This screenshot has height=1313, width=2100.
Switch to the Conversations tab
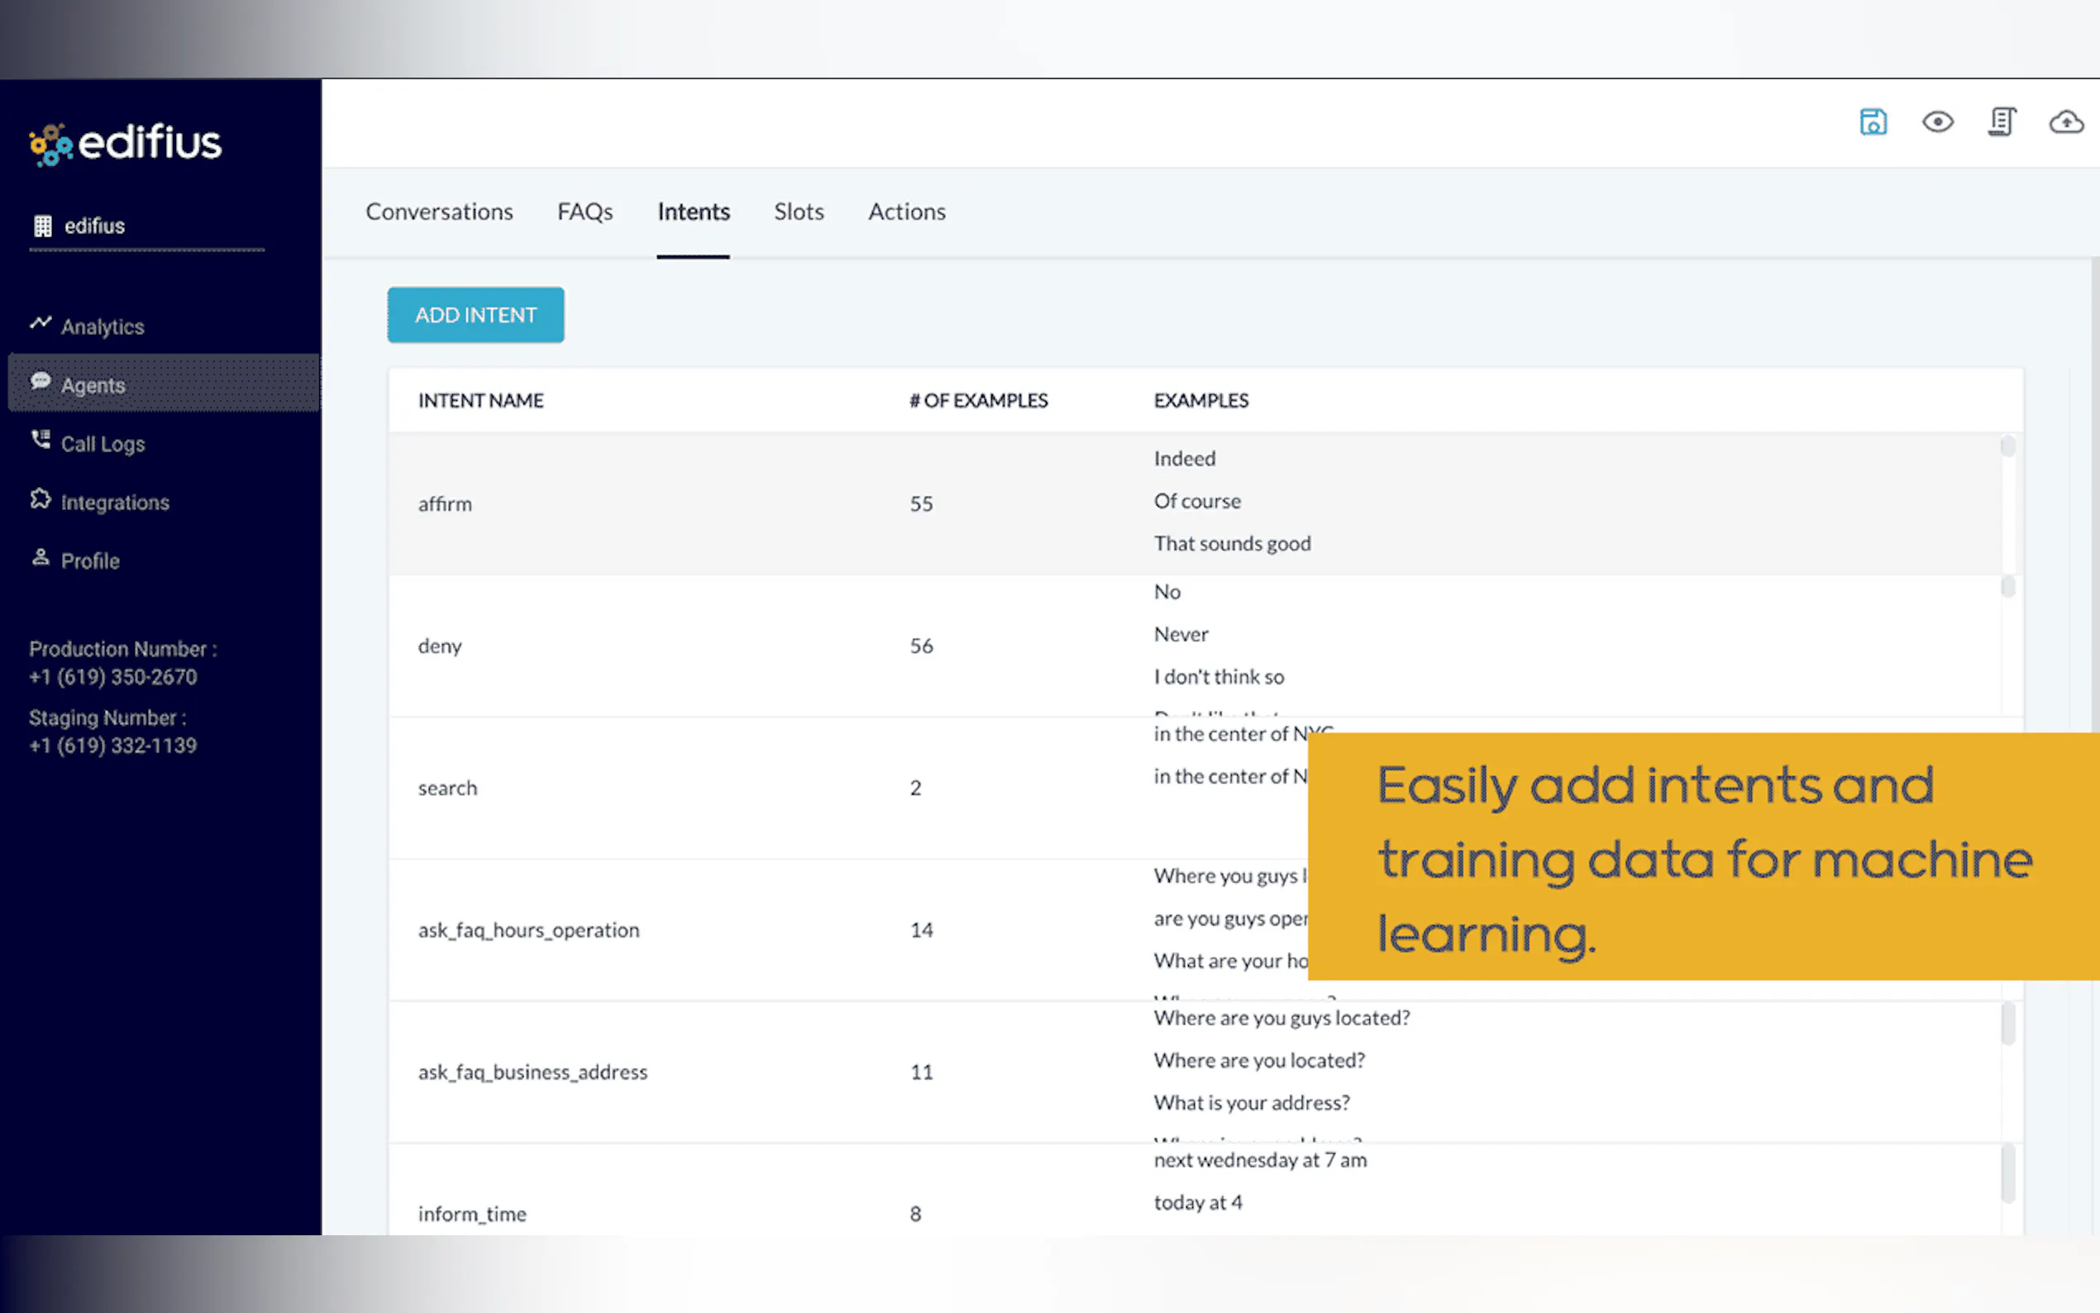coord(439,212)
